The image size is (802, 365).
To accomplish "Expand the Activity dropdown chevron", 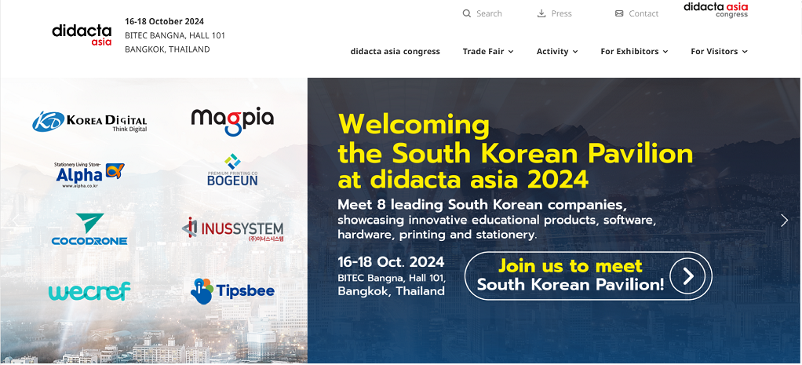I will tap(575, 52).
